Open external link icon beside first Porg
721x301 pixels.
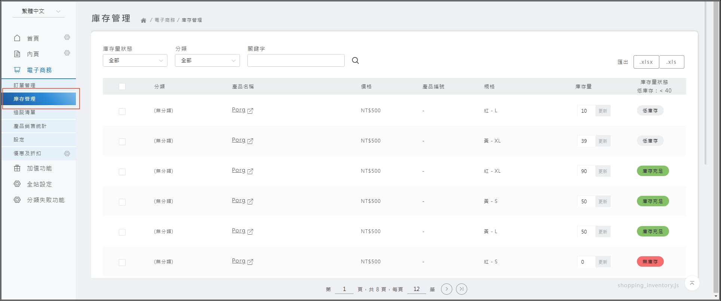pos(250,111)
